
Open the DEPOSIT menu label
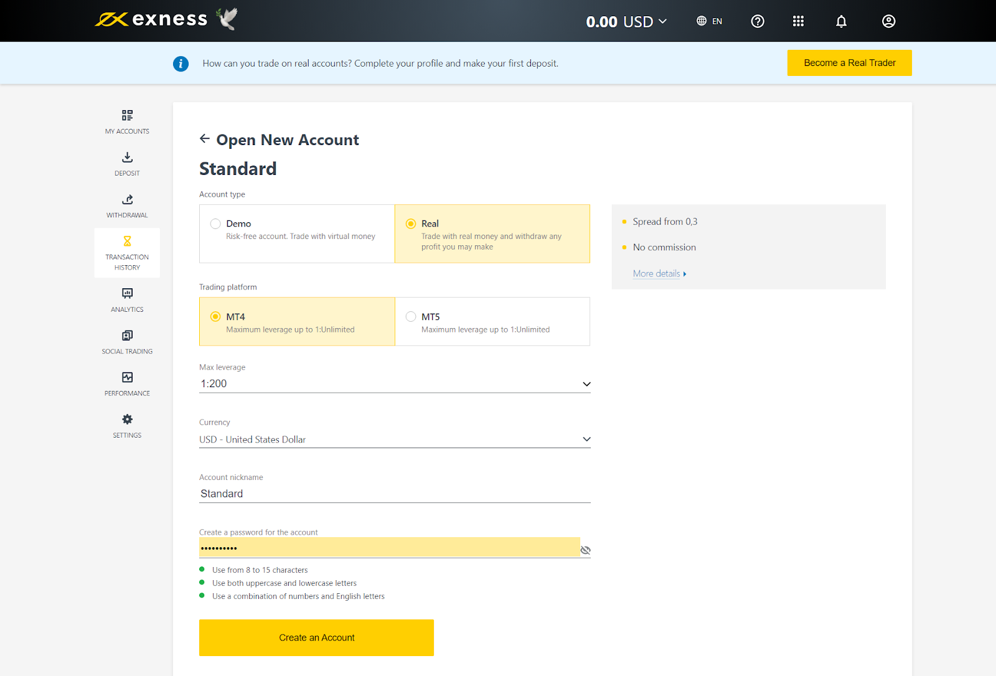coord(127,173)
